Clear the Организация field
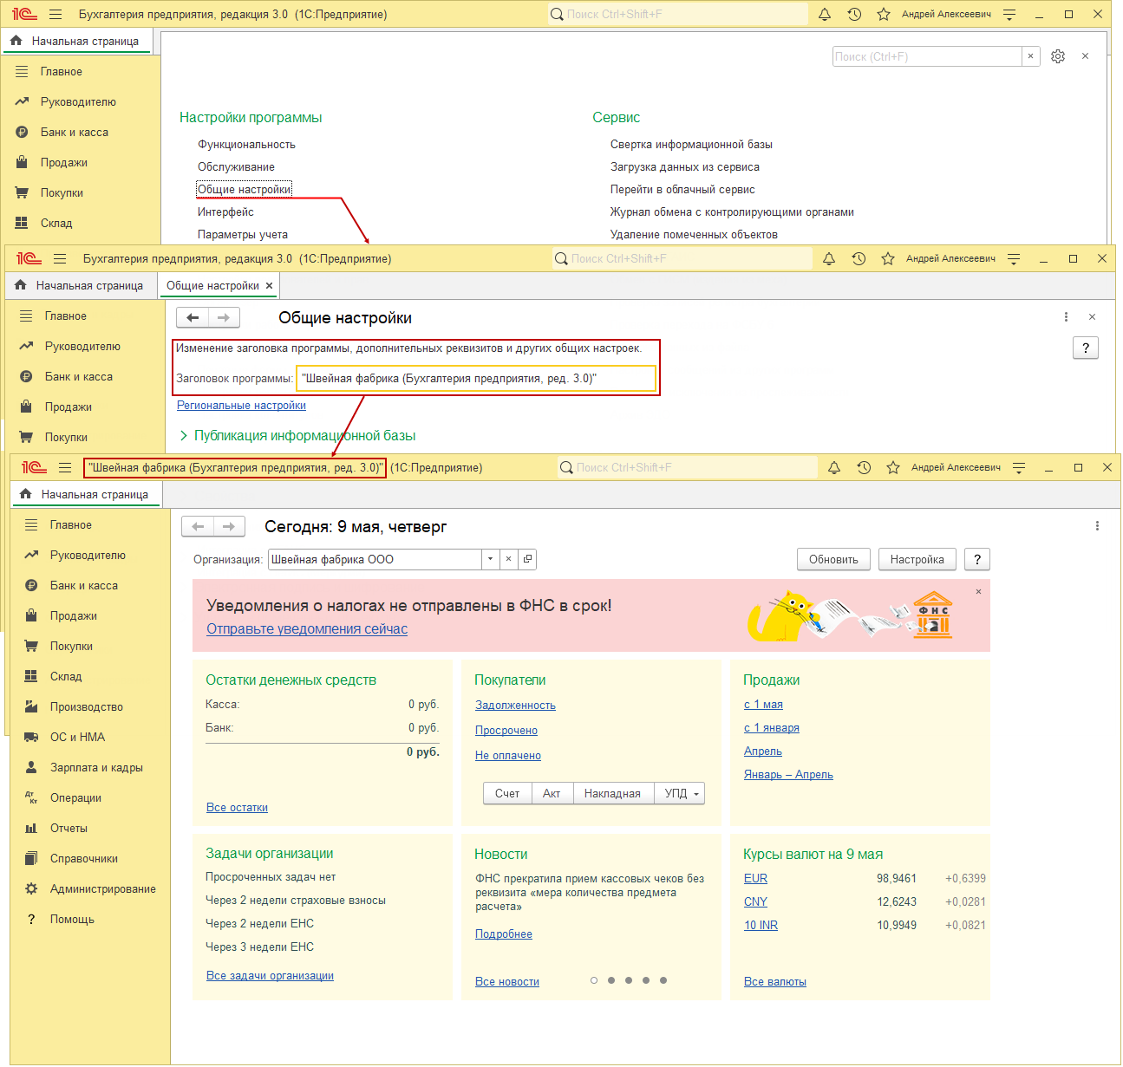This screenshot has width=1123, height=1067. [x=509, y=559]
